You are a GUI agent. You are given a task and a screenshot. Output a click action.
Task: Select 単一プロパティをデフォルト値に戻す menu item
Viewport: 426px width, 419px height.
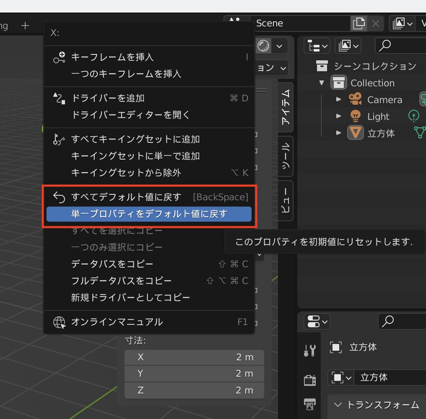[x=149, y=214]
